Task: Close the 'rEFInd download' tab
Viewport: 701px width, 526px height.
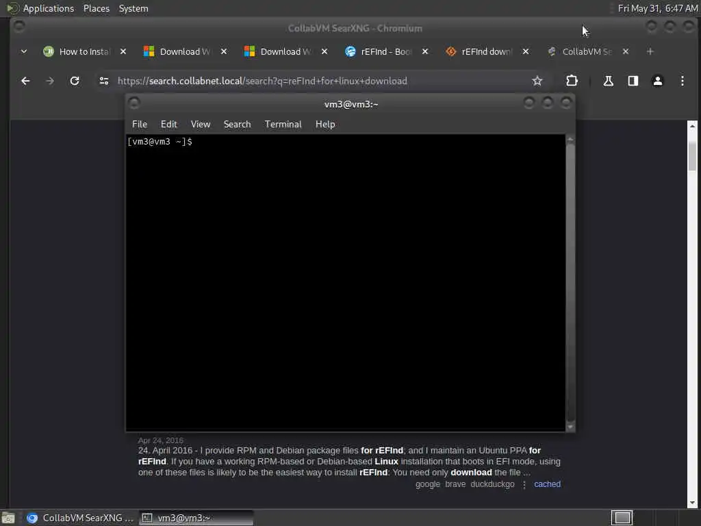Action: coord(526,51)
